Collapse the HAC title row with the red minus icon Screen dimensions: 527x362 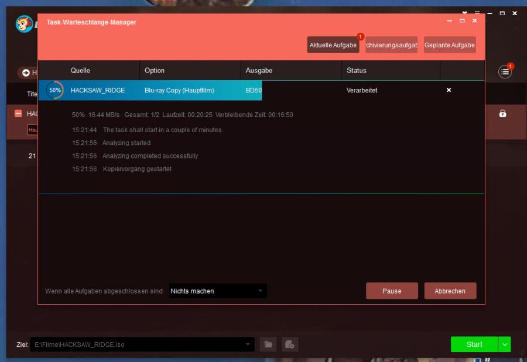(18, 113)
